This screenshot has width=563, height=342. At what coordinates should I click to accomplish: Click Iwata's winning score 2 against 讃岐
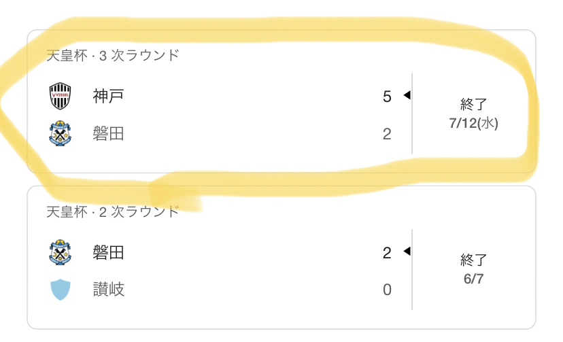coord(387,253)
